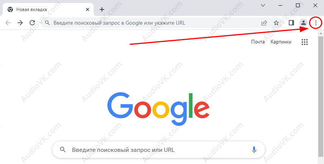Viewport: 324px width, 164px height.
Task: Open the Картинки link
Action: point(281,42)
